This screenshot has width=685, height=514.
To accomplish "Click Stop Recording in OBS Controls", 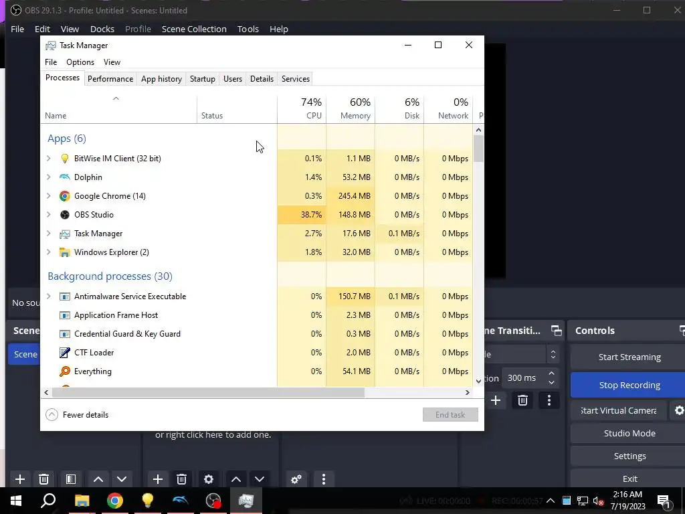I will [629, 385].
